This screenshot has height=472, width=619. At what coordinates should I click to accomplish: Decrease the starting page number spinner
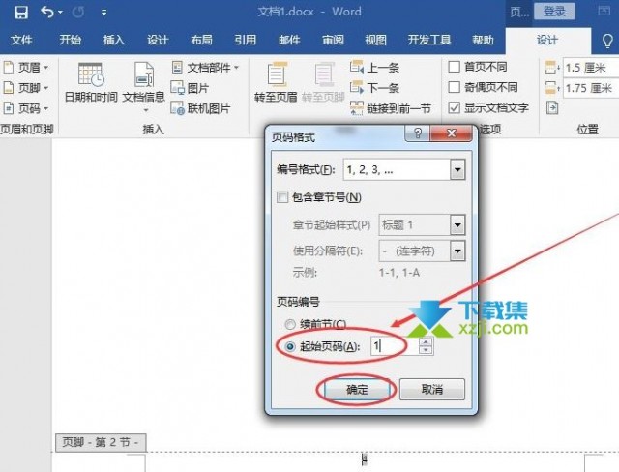426,350
